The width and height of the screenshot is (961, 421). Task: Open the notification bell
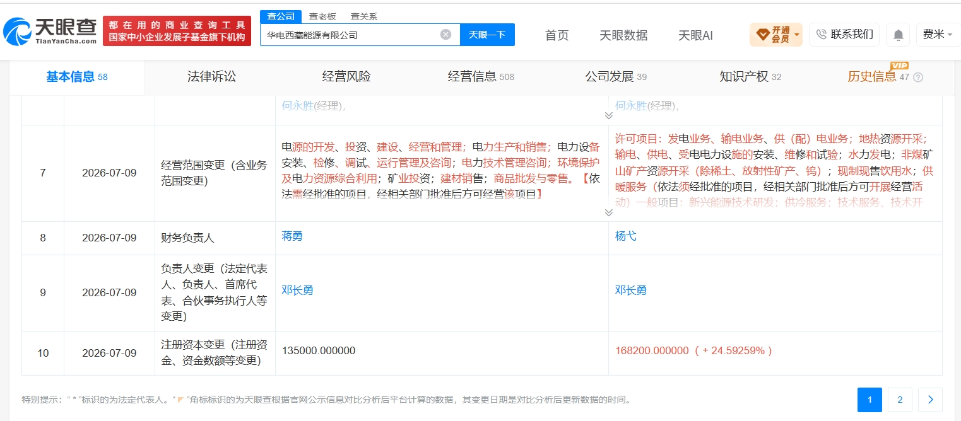point(897,35)
